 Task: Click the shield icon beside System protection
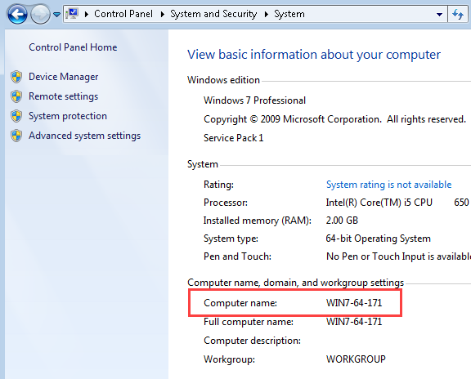pyautogui.click(x=16, y=116)
